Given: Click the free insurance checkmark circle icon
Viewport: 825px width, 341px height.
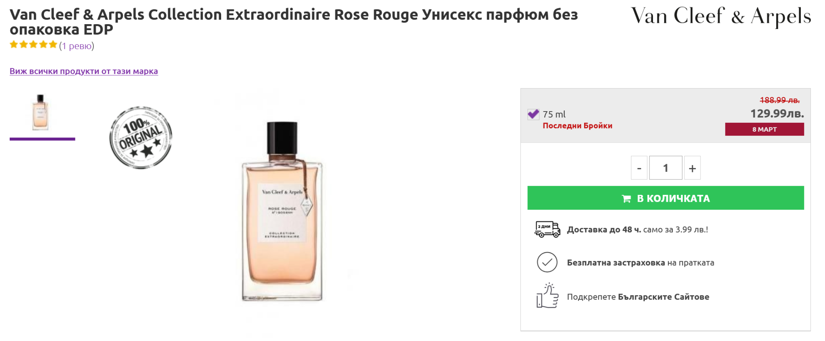Looking at the screenshot, I should click(547, 262).
